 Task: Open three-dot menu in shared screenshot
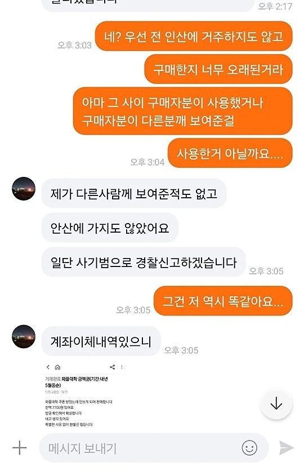(x=122, y=367)
